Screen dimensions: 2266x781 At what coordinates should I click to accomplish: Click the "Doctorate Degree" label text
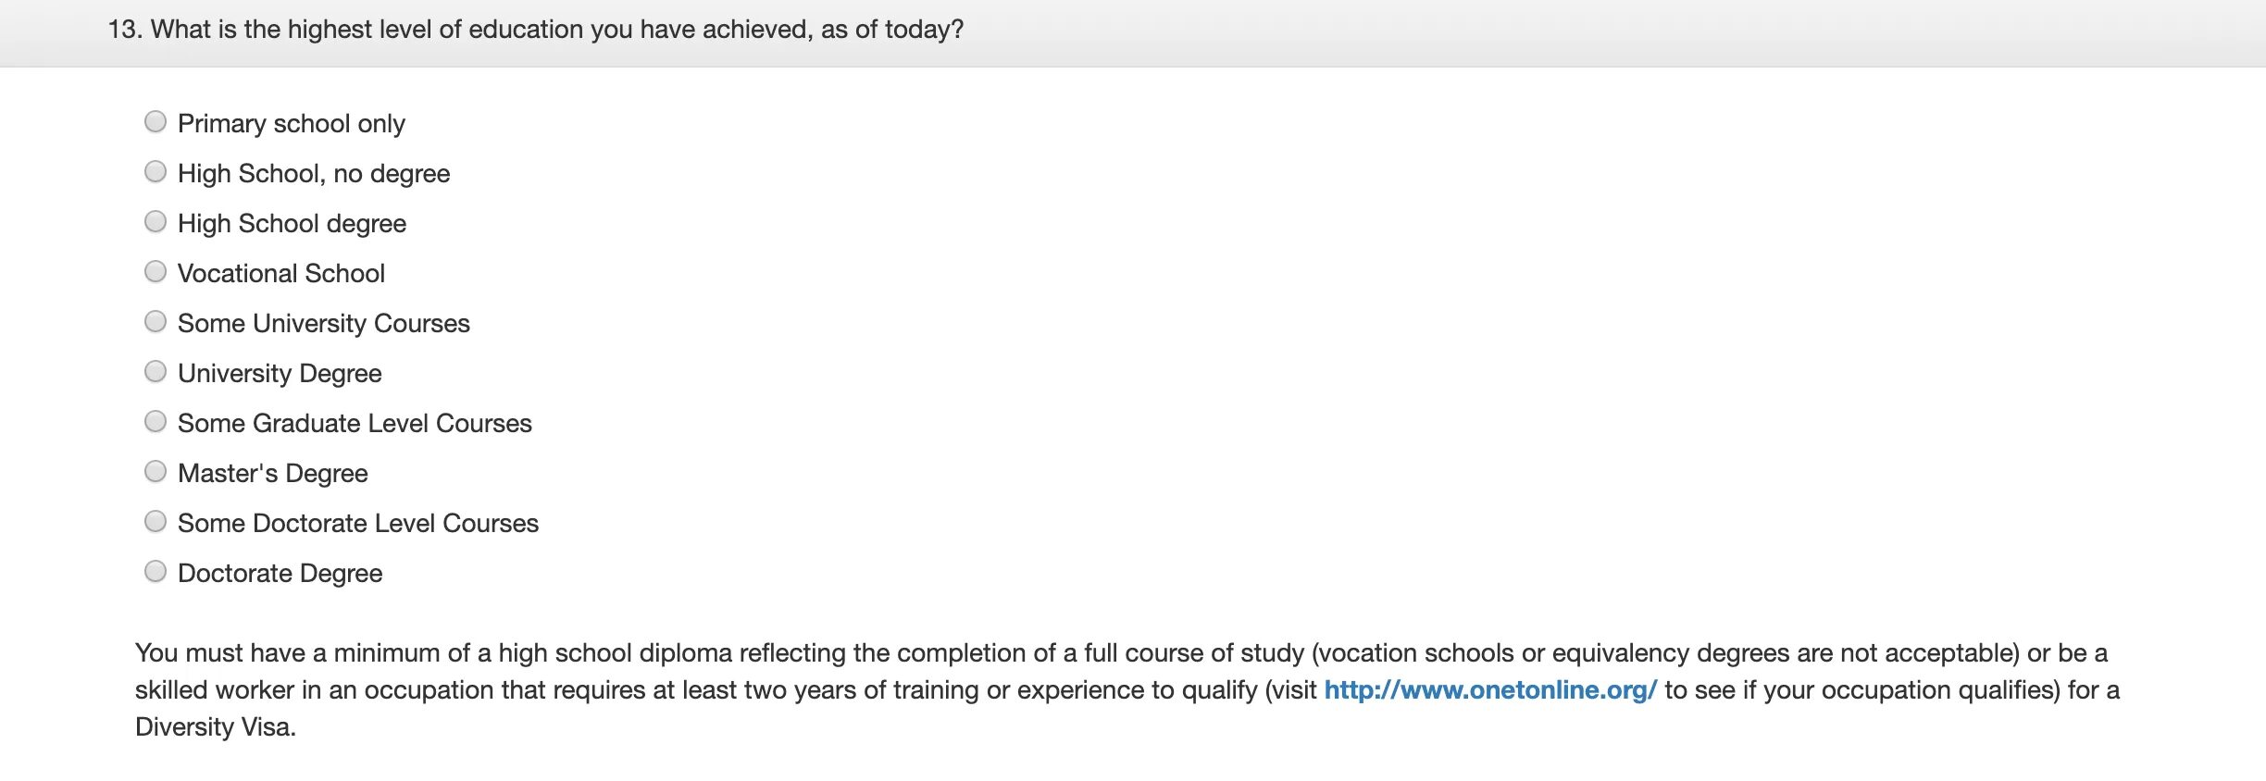[280, 574]
